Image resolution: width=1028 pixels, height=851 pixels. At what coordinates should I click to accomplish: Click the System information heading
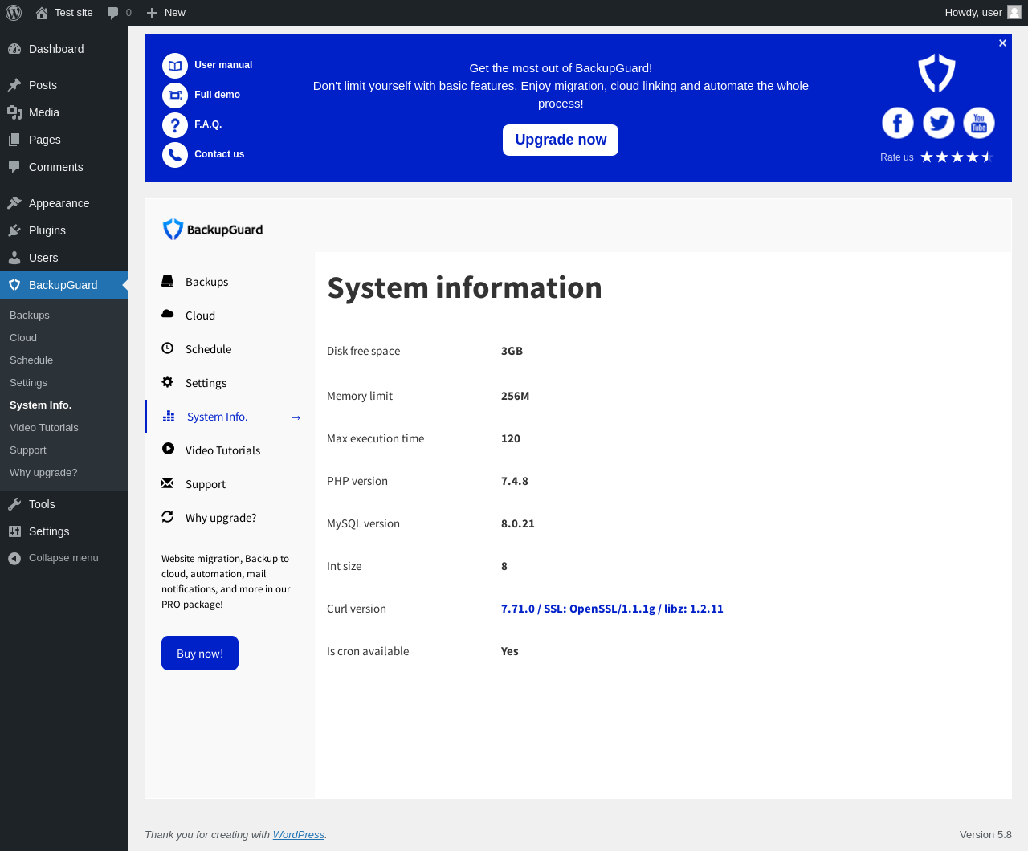(x=464, y=287)
